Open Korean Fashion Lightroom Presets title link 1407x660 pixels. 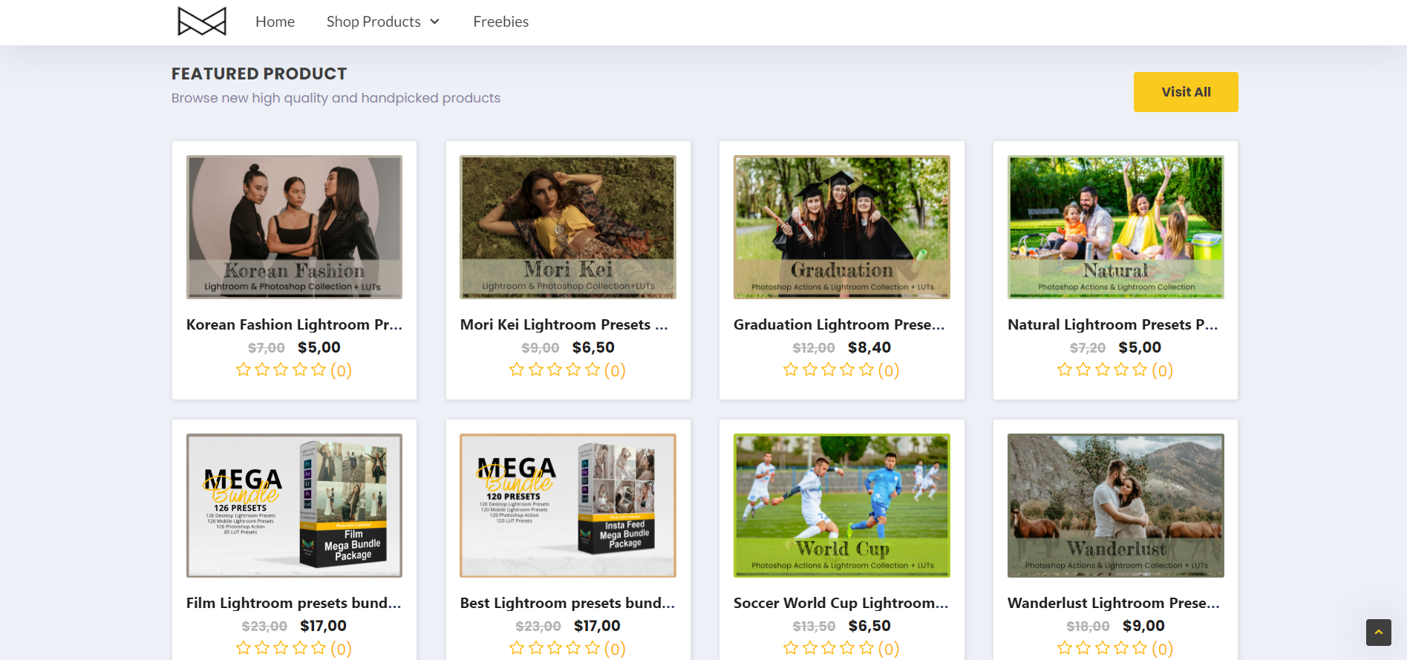[x=294, y=324]
